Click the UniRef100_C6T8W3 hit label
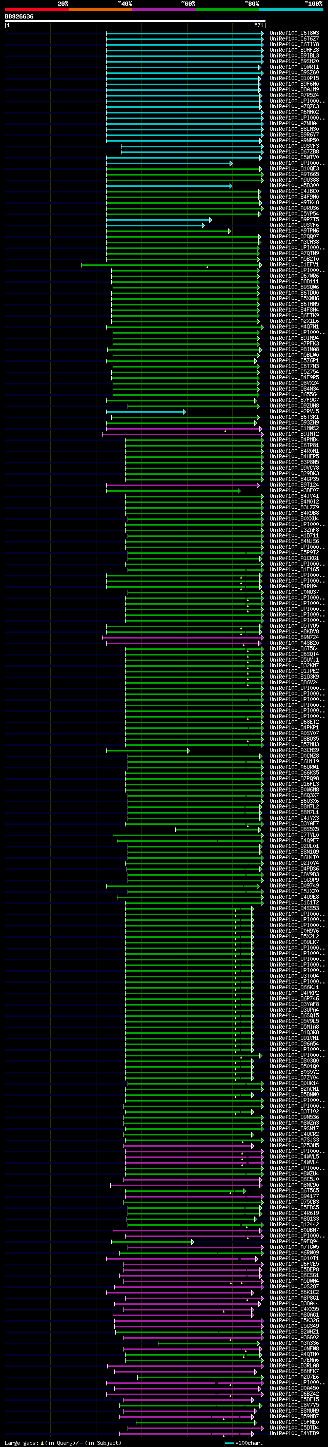The width and height of the screenshot is (328, 1447). coord(294,33)
